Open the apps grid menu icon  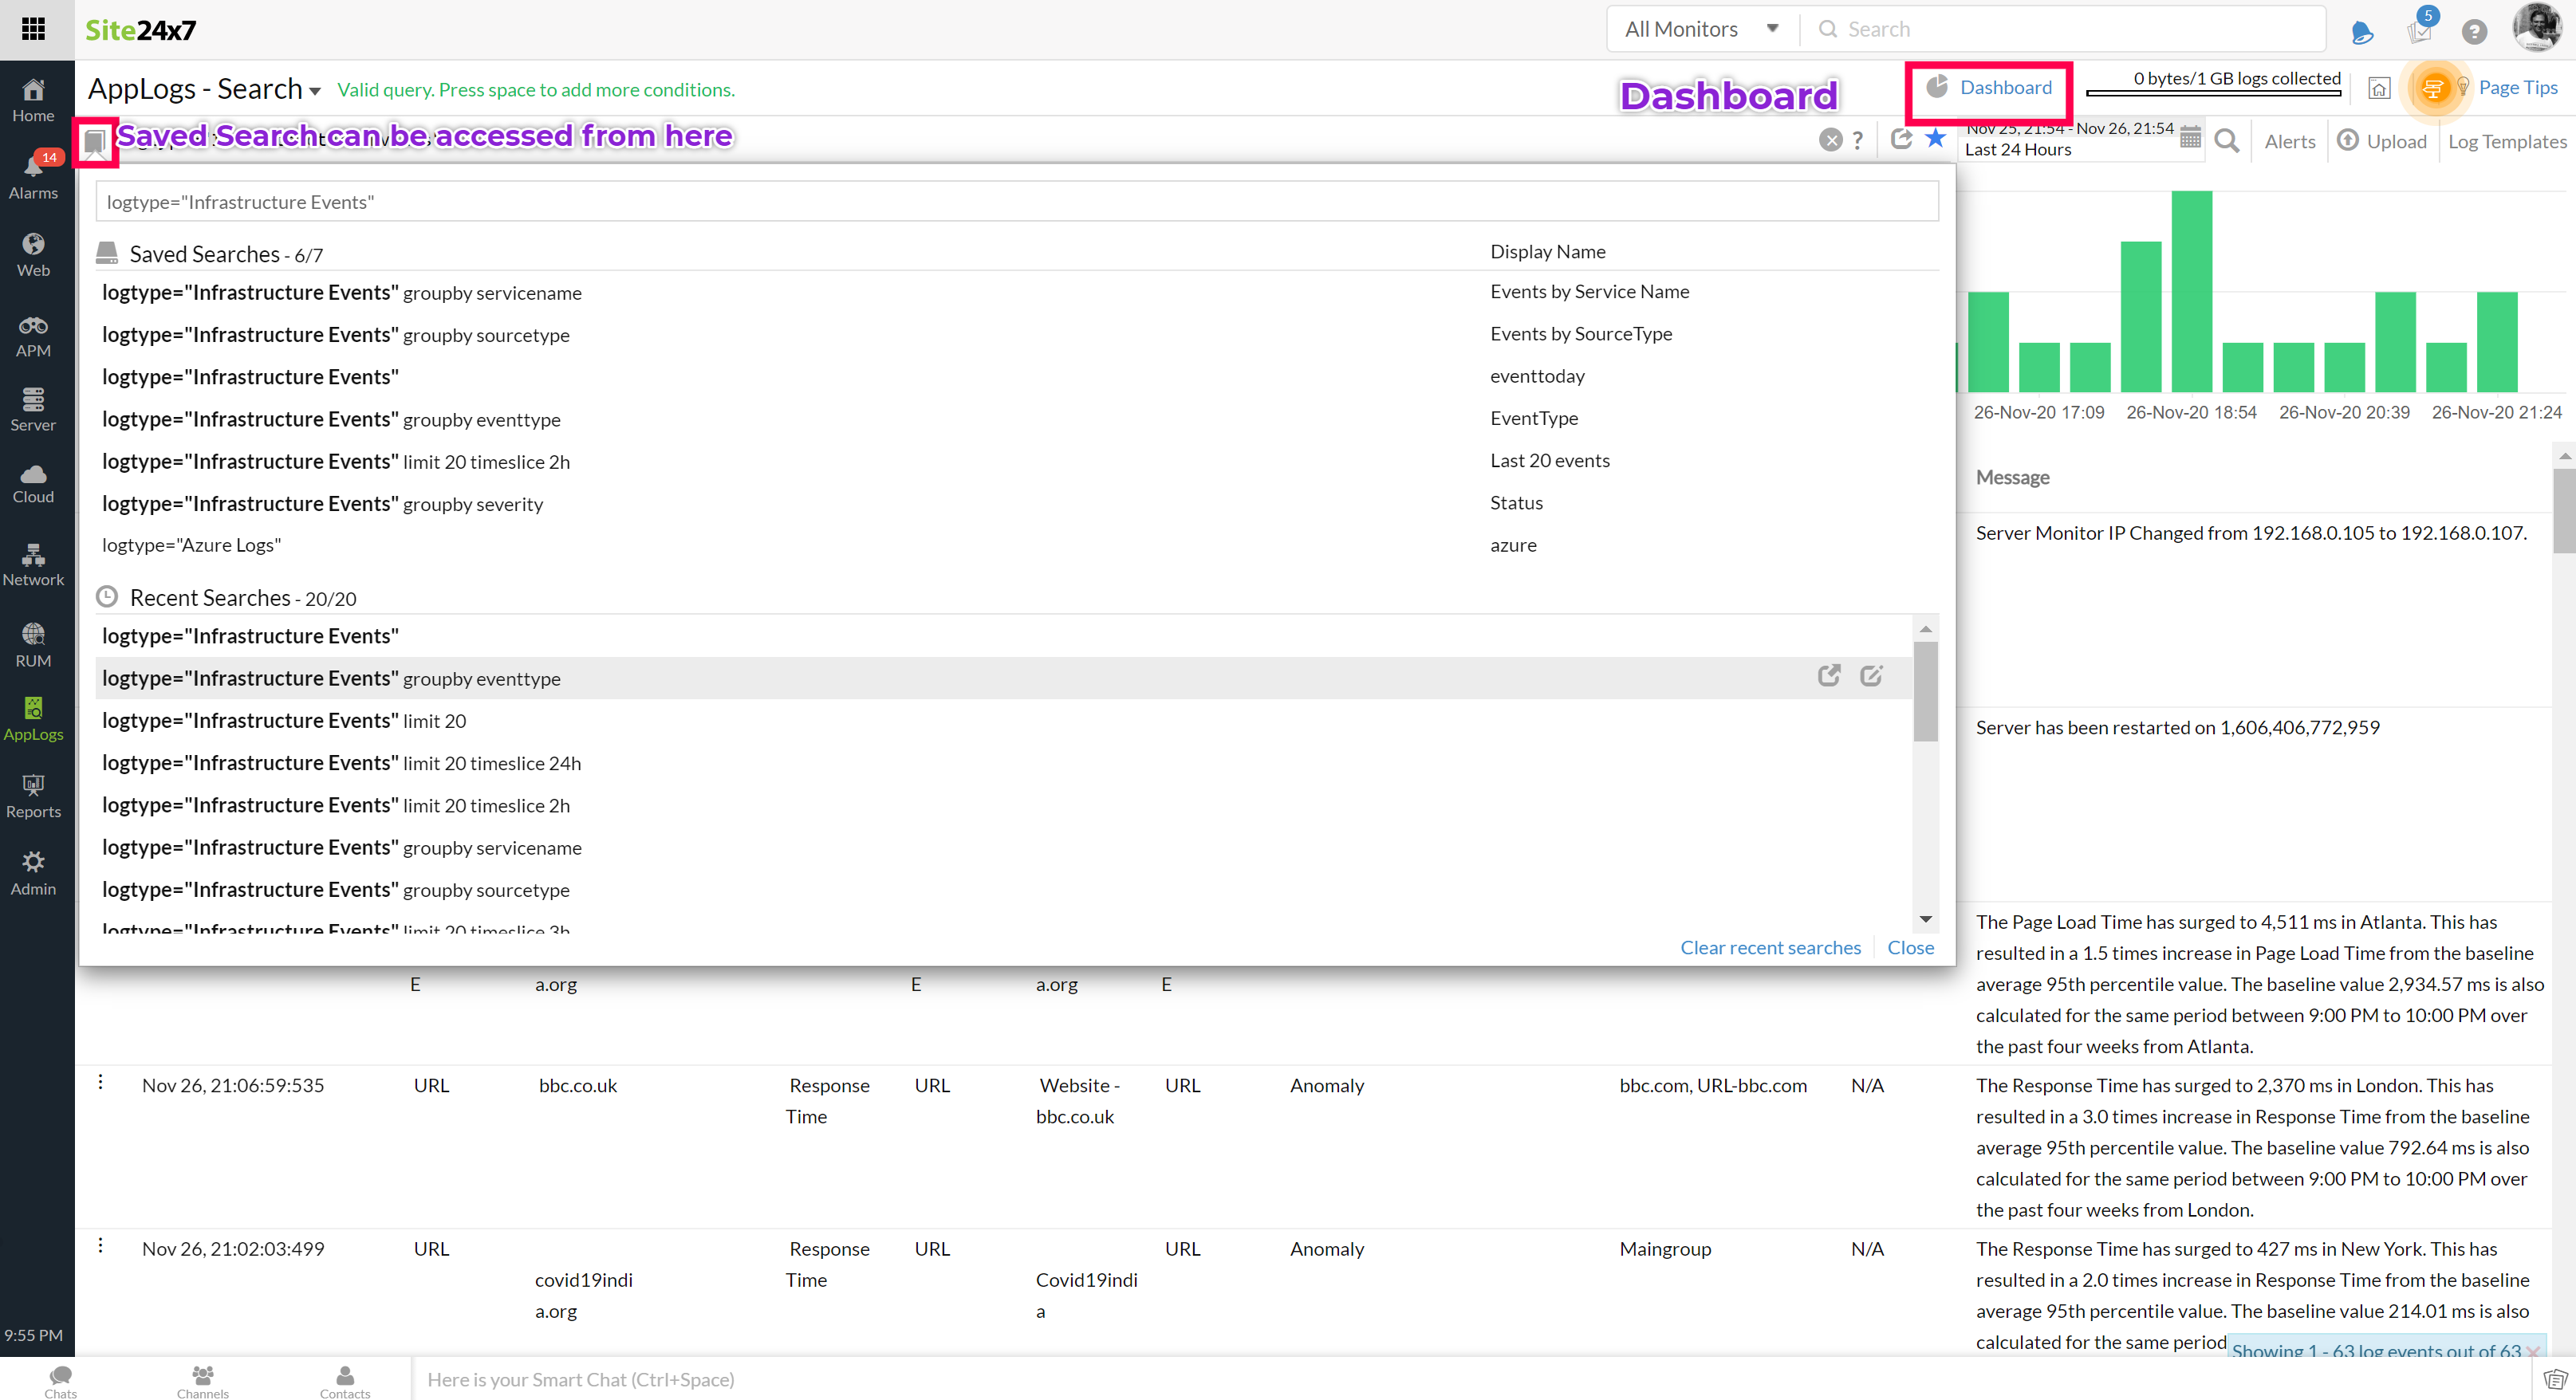(x=33, y=29)
